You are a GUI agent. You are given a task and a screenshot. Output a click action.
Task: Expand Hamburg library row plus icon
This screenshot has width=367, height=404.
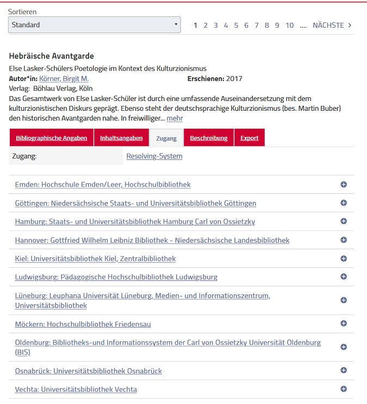(344, 222)
